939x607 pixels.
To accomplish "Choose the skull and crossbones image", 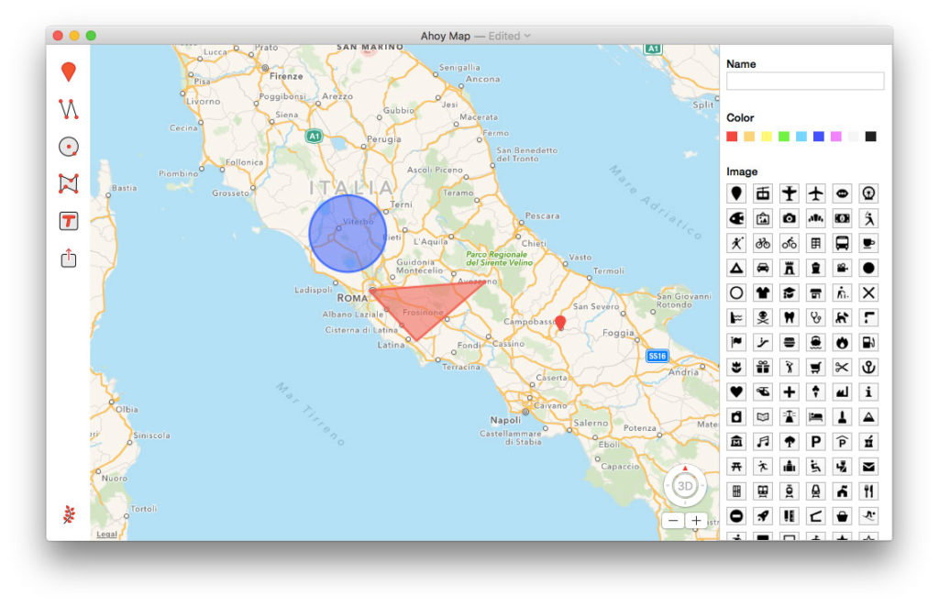I will click(763, 318).
